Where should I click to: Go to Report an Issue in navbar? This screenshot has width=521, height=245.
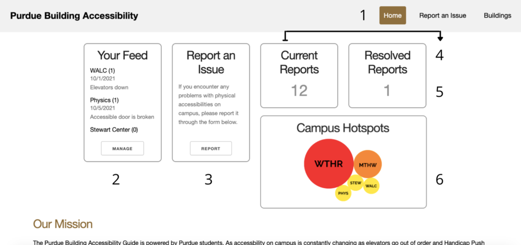pyautogui.click(x=443, y=15)
